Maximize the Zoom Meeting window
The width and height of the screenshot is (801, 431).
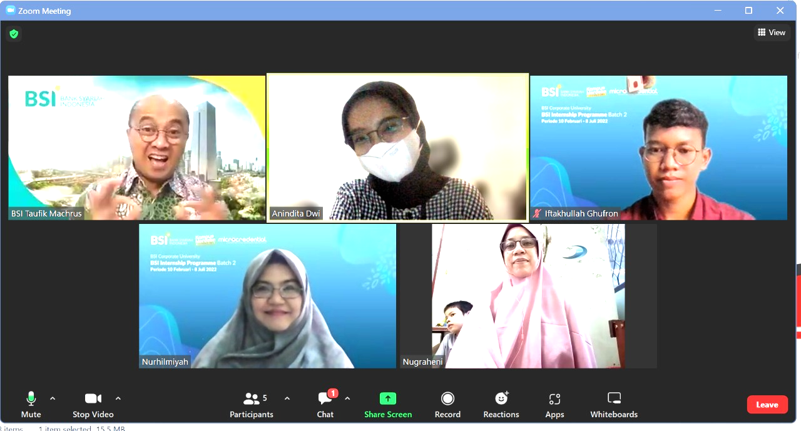[748, 11]
